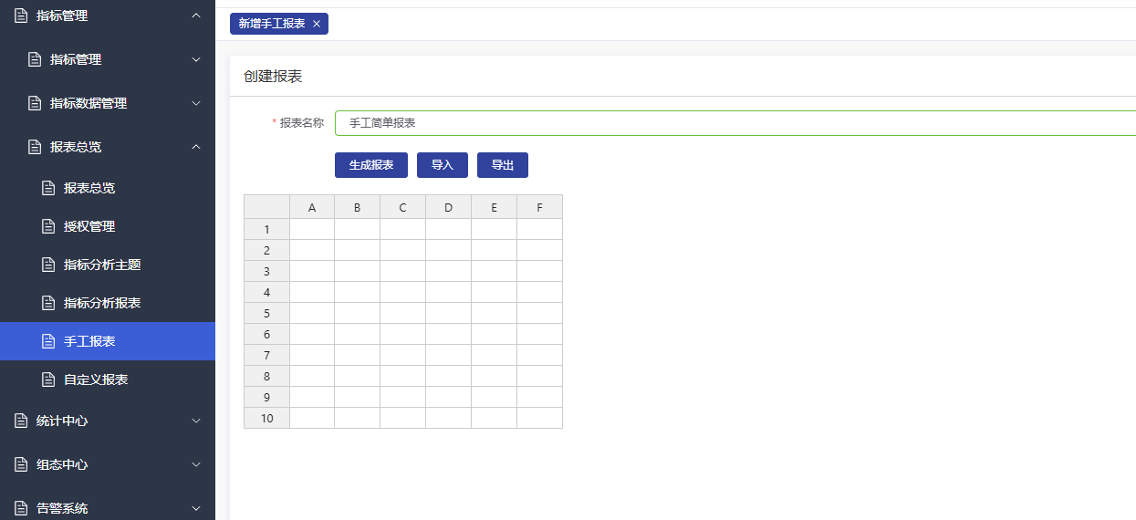Collapse the 报表总览 section chevron

point(195,147)
